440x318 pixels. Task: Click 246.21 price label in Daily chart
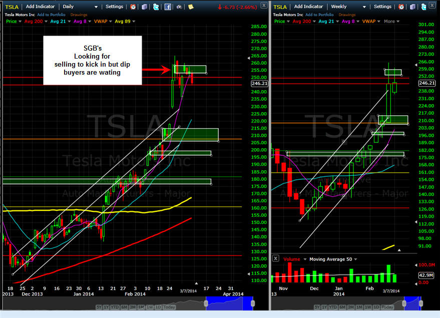(x=260, y=83)
